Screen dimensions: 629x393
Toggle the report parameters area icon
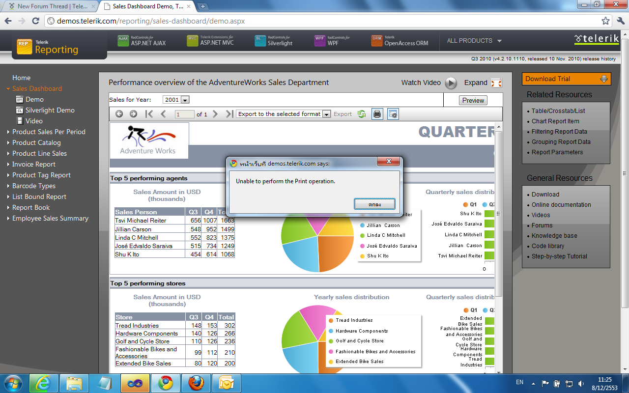pyautogui.click(x=393, y=114)
